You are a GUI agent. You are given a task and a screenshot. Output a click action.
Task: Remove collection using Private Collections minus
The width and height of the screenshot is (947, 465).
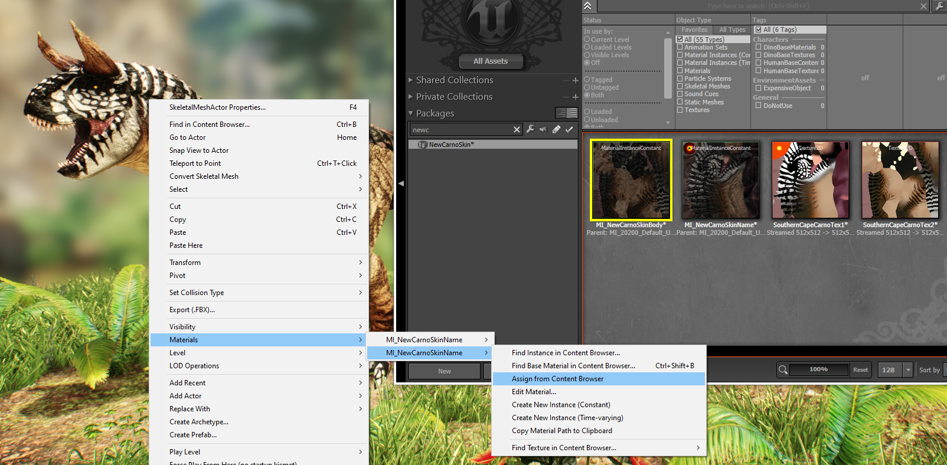click(566, 97)
